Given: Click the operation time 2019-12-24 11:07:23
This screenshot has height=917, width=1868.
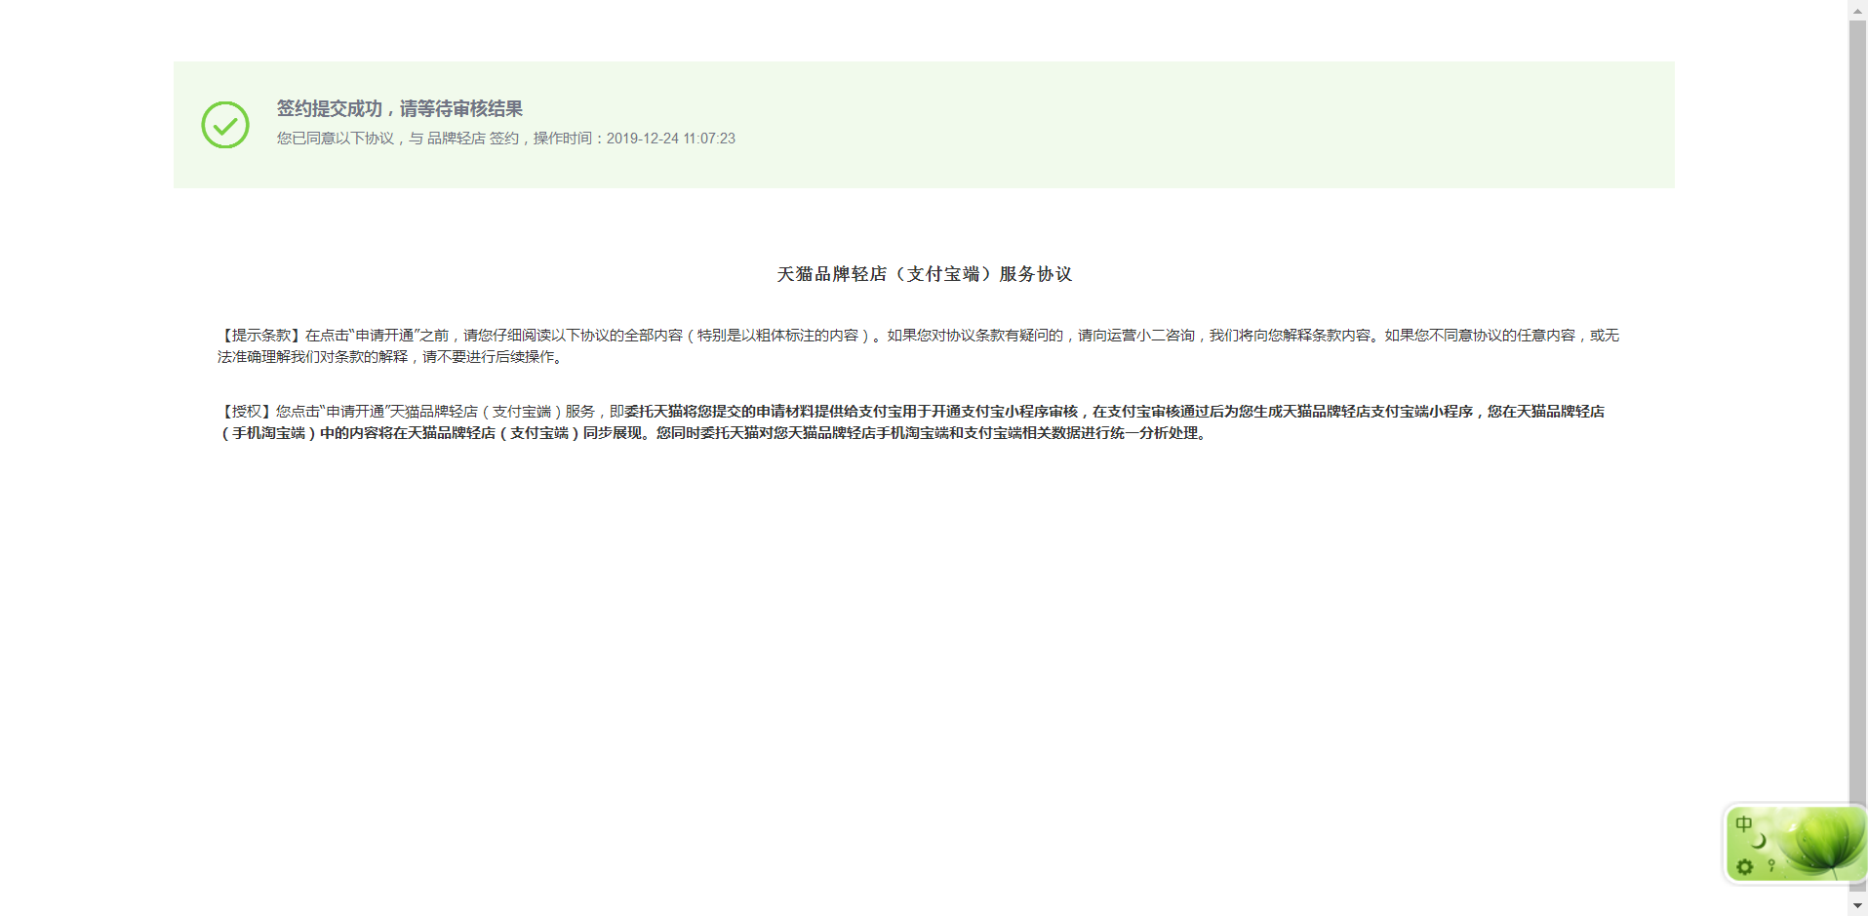Looking at the screenshot, I should tap(671, 139).
